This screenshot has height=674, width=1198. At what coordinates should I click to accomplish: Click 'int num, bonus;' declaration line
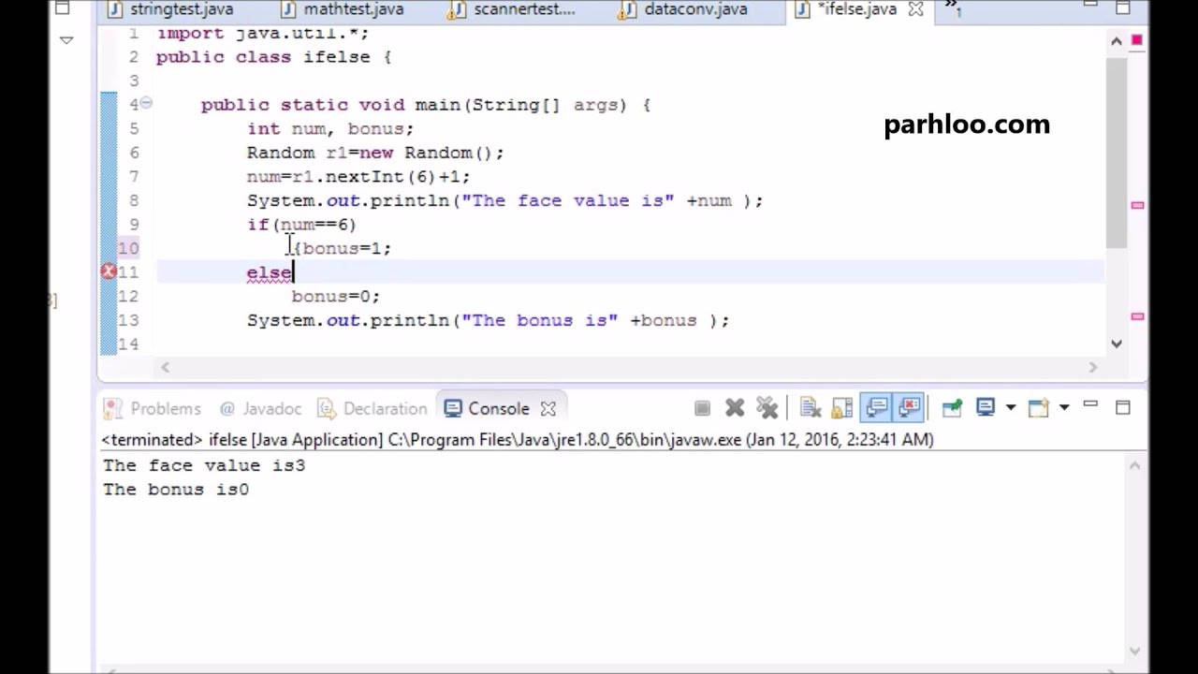pyautogui.click(x=330, y=129)
